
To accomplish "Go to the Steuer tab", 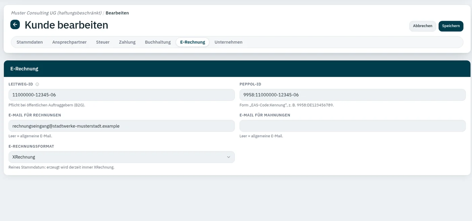I will click(x=103, y=42).
